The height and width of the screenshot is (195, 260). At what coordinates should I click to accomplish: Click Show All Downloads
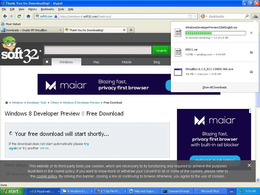(x=214, y=87)
